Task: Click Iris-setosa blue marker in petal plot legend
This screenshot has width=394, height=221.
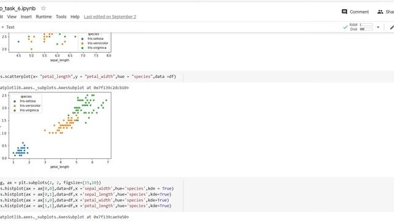Action: pos(15,101)
